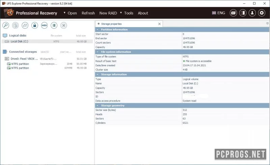This screenshot has height=165, width=270.
Task: Click the Connected storages stack icon
Action: (x=5, y=52)
